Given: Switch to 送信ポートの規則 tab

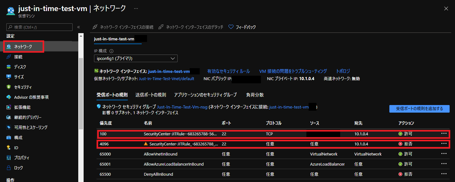Looking at the screenshot, I should pos(151,95).
